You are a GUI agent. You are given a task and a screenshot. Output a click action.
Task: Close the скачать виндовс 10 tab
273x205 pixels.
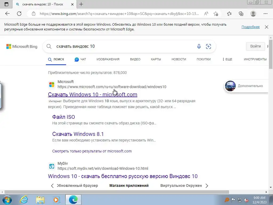click(73, 4)
